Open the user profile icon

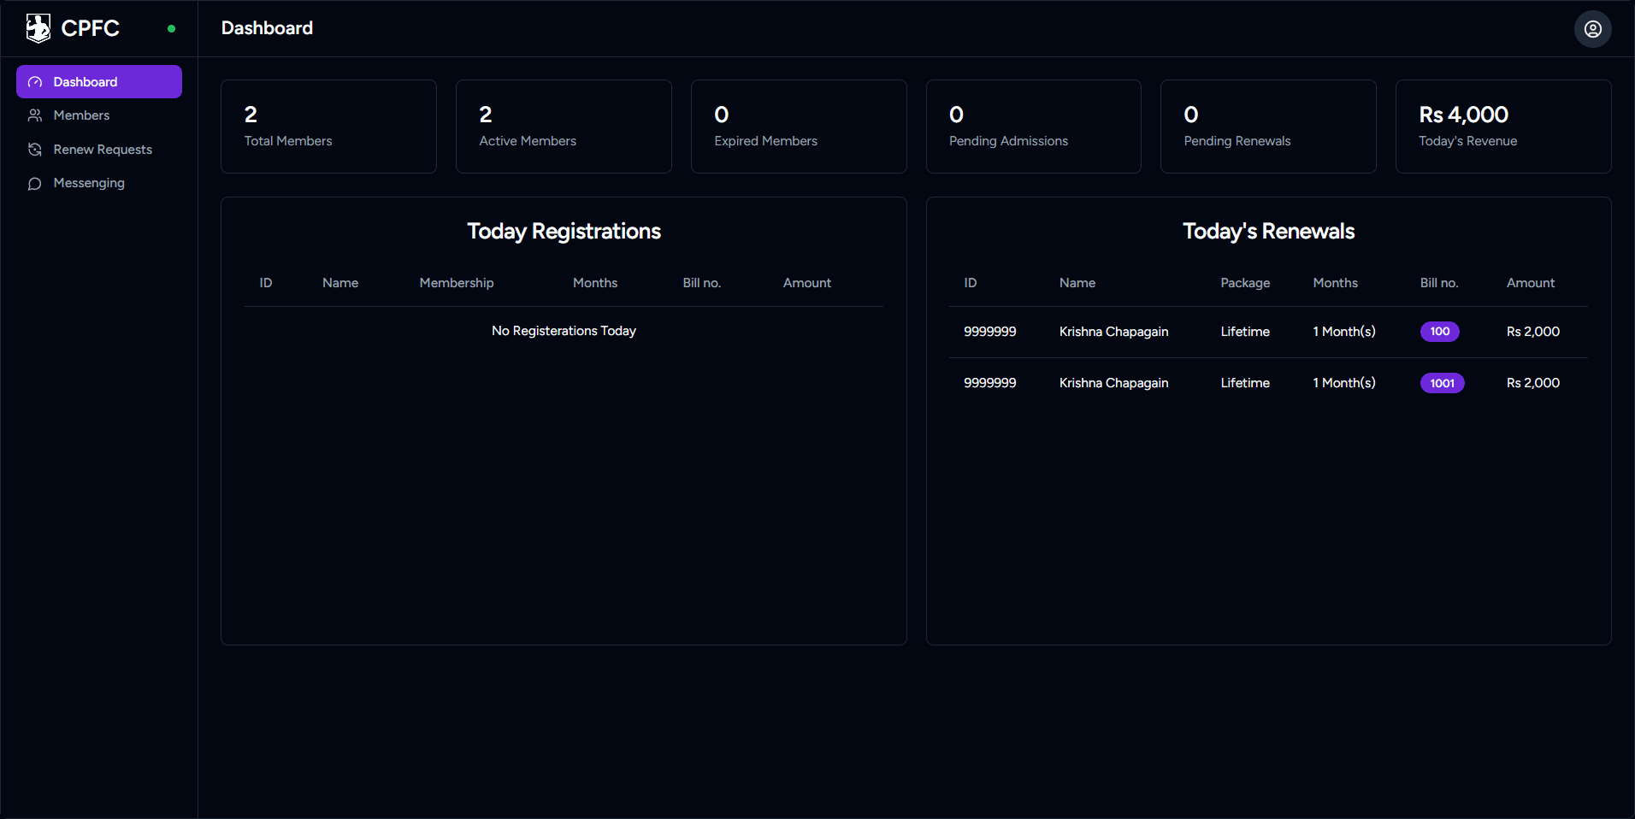click(1592, 29)
